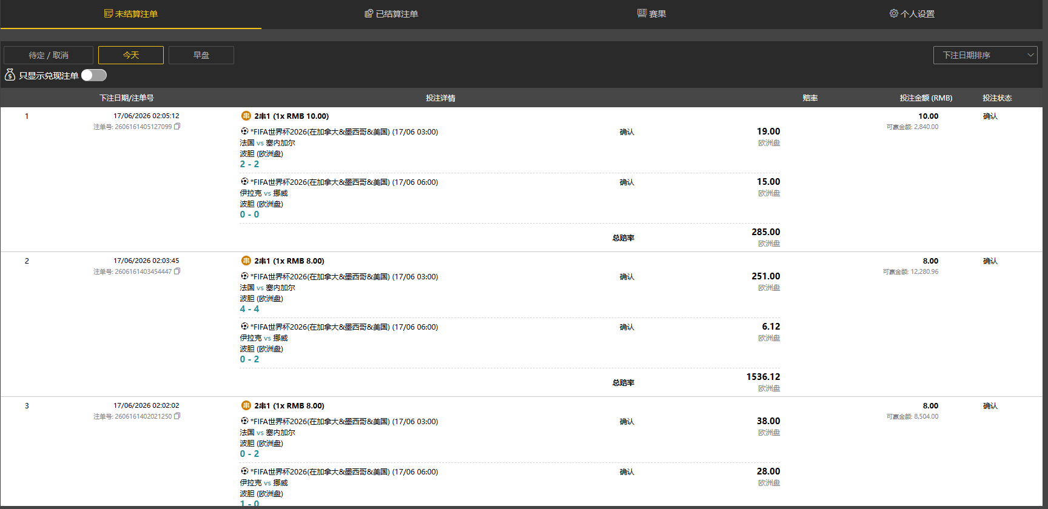Copy bet number 2606161403454447 with its copy icon
Viewport: 1048px width, 509px height.
point(177,271)
